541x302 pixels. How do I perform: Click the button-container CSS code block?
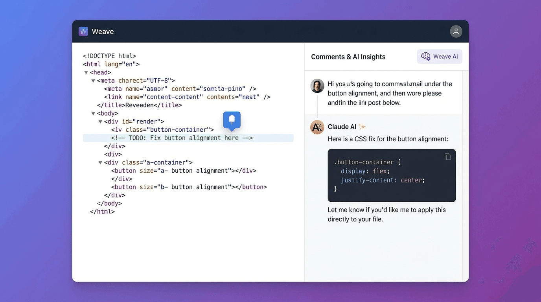pyautogui.click(x=392, y=175)
